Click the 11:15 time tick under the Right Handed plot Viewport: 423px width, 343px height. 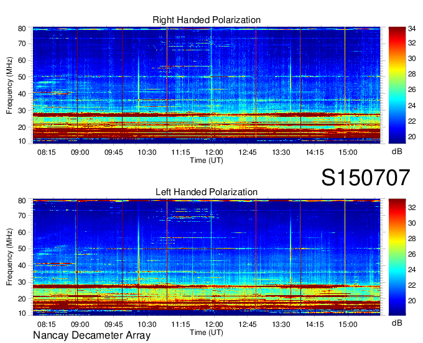point(180,152)
